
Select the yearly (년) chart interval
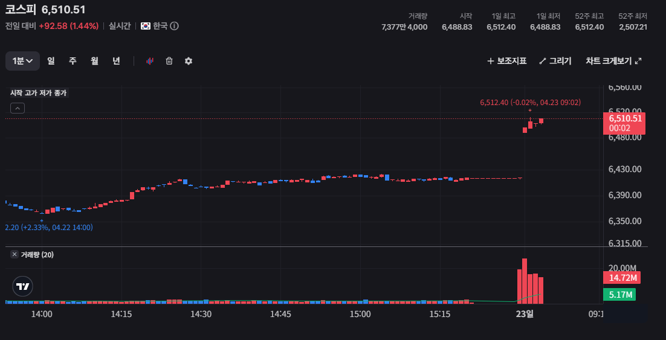[x=116, y=61]
